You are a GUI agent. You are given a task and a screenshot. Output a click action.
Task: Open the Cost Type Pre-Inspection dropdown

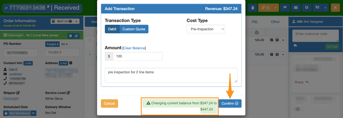coord(206,29)
